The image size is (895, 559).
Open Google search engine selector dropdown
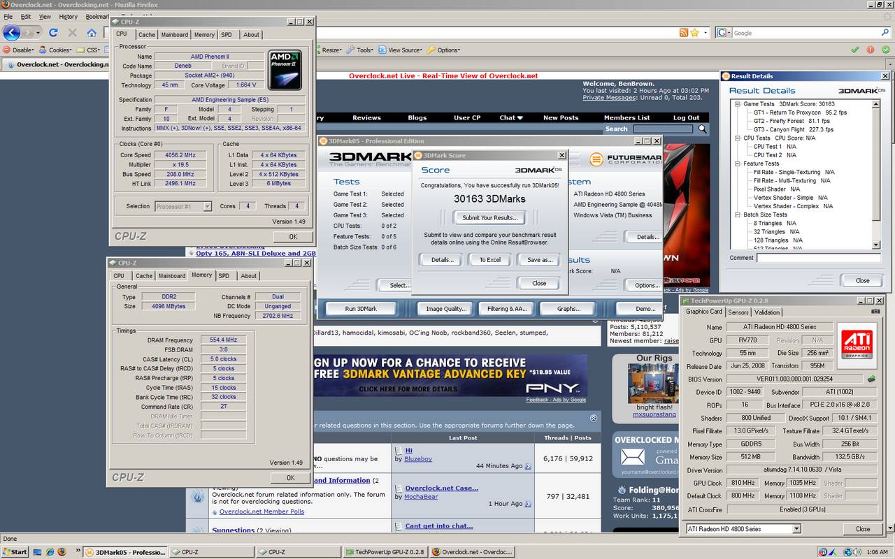click(x=724, y=33)
